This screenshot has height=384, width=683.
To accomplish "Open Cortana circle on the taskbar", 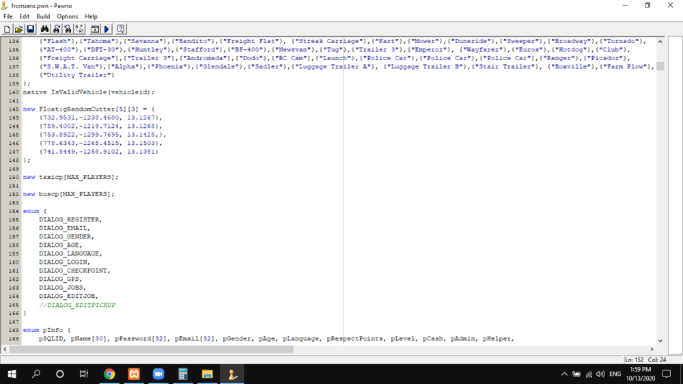I will point(60,374).
